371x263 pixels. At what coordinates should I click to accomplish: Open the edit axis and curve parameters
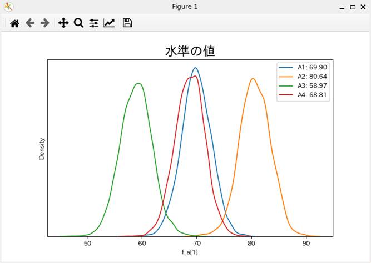109,23
